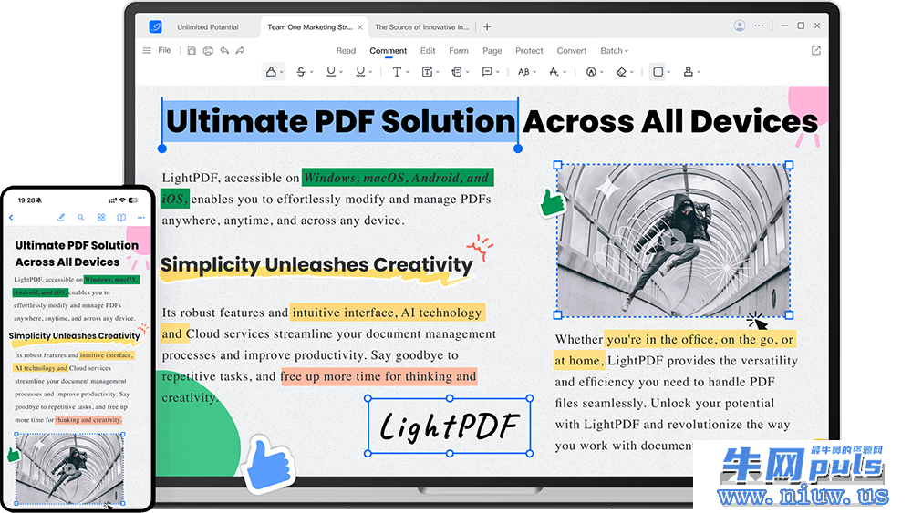Select the Strikethrough tool
The height and width of the screenshot is (513, 912).
coord(301,72)
